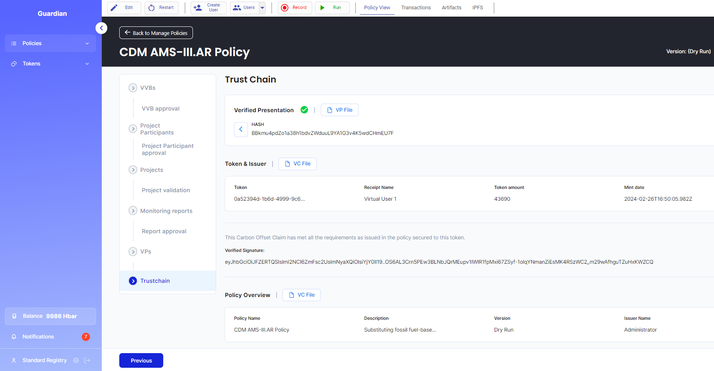
Task: Open the Users dropdown arrow
Action: tap(262, 8)
